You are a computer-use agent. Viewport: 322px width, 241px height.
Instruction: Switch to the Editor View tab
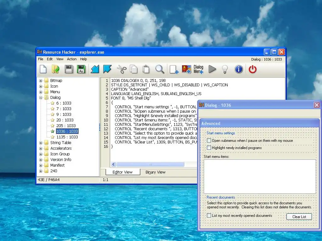(x=123, y=172)
